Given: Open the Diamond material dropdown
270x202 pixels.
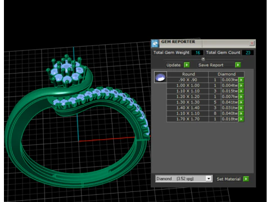Looking at the screenshot, I should pos(209,178).
